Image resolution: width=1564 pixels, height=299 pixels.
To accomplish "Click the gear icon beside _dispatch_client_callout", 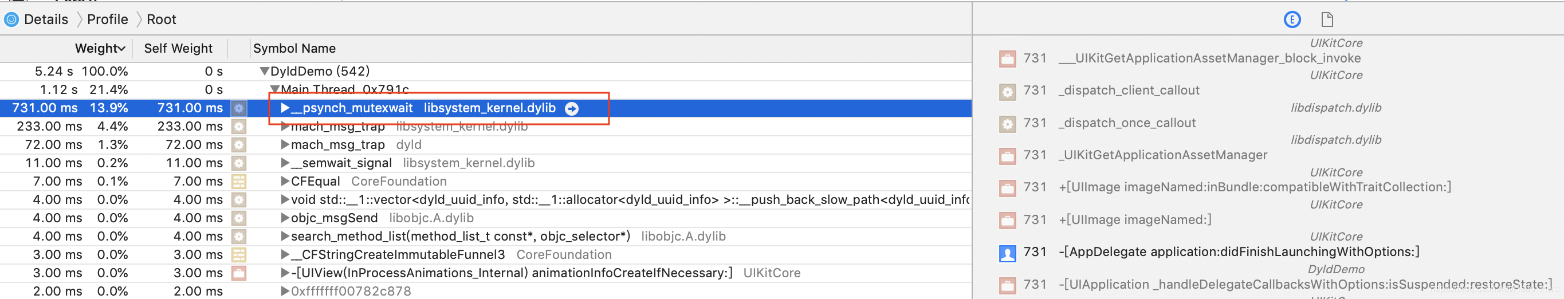I will tap(1007, 91).
